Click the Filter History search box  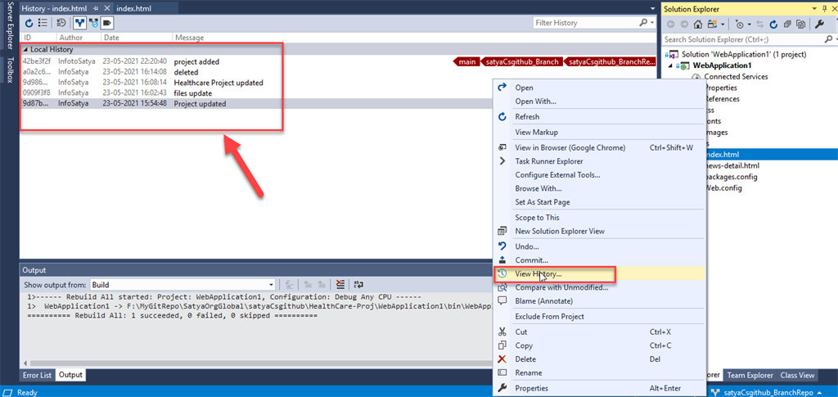[586, 23]
